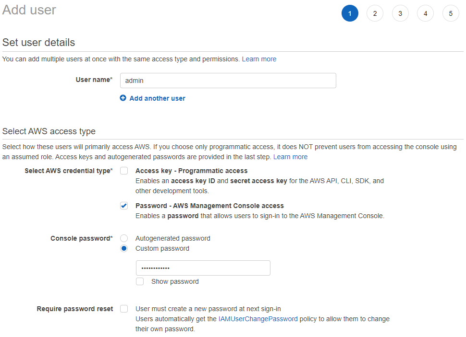Go to wizard step 1 circle

pyautogui.click(x=350, y=13)
